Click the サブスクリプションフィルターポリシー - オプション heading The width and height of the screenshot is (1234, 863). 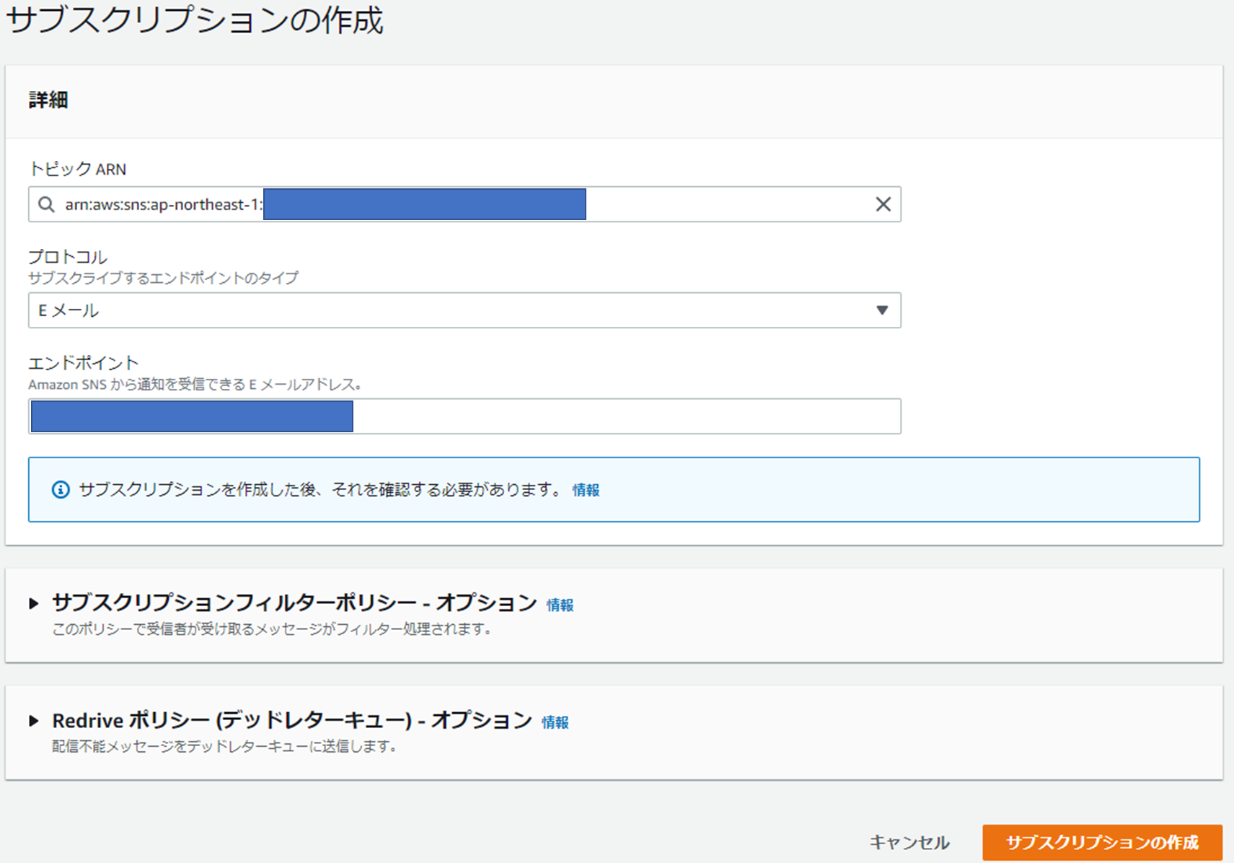[x=294, y=603]
